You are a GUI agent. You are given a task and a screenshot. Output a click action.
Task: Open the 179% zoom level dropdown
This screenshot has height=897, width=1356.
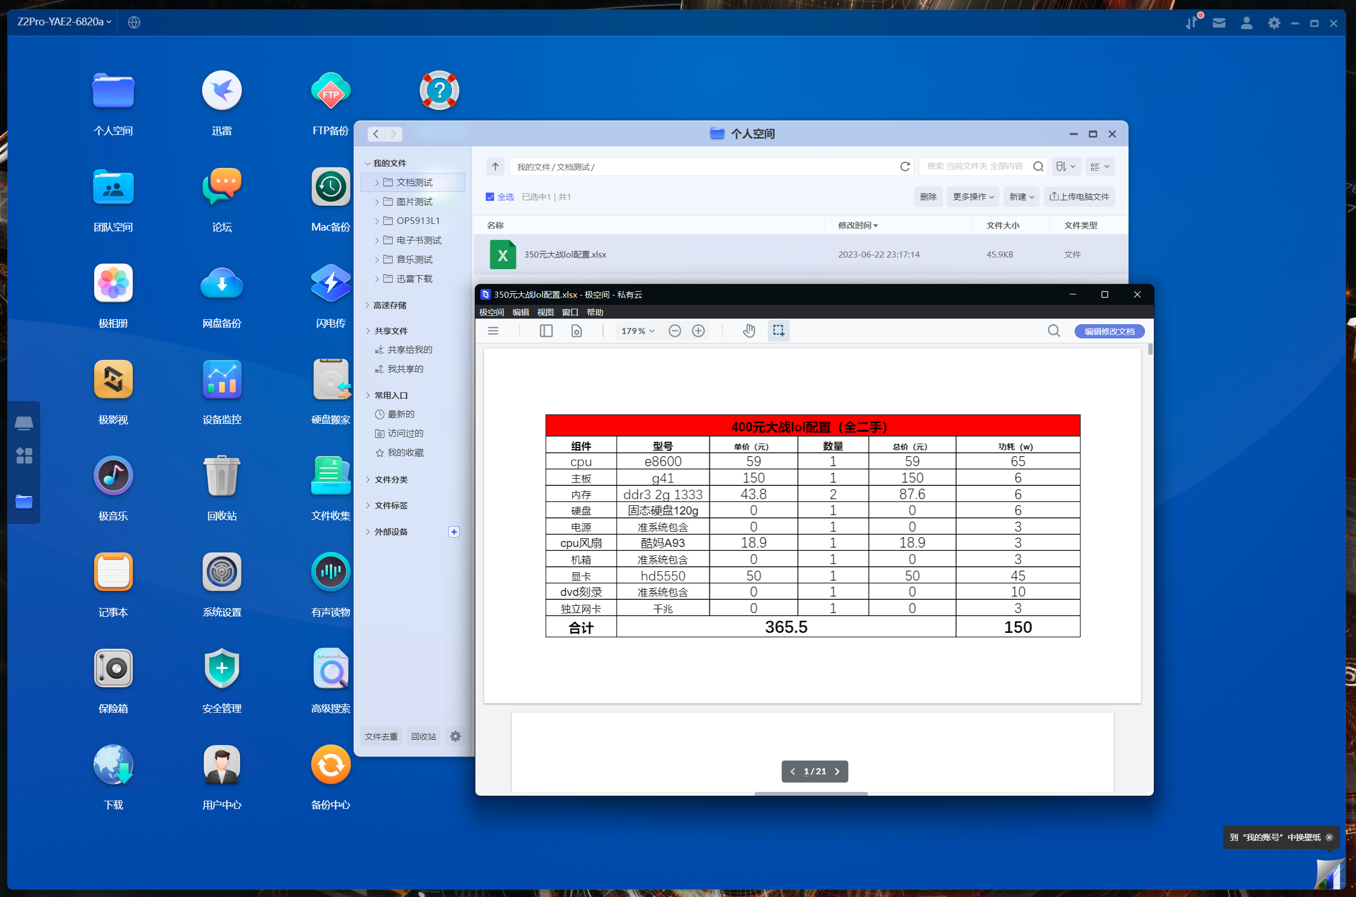637,331
